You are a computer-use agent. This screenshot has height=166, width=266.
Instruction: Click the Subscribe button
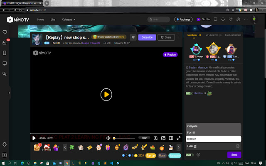point(147,37)
